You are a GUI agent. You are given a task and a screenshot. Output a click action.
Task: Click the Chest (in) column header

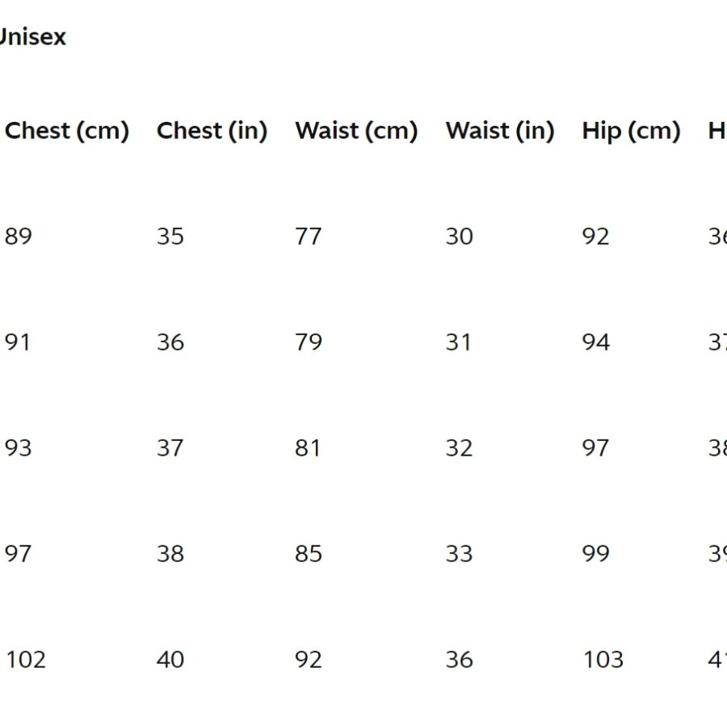pyautogui.click(x=212, y=131)
